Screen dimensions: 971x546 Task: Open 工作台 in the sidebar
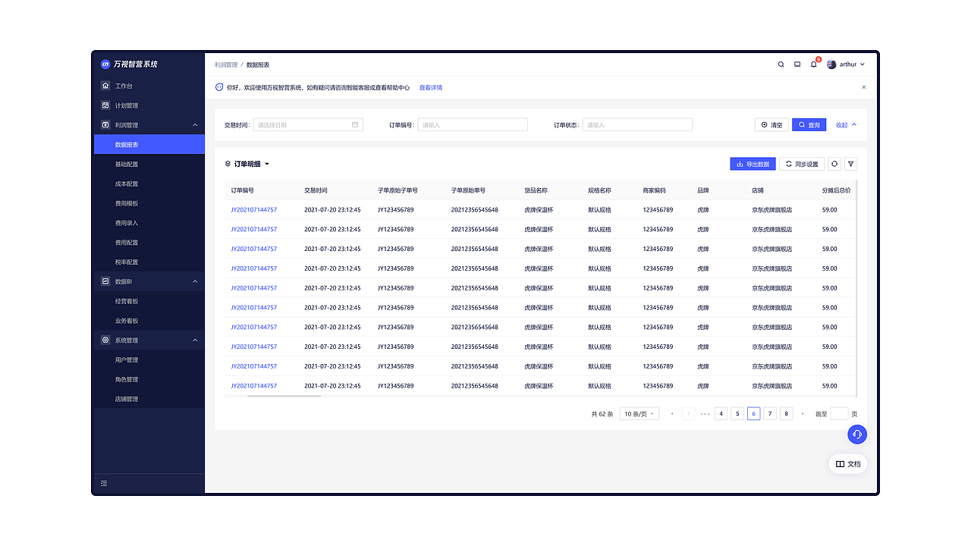[x=149, y=86]
